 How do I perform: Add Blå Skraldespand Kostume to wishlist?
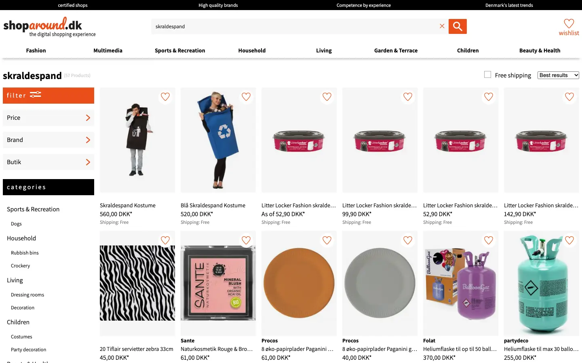[x=246, y=97]
